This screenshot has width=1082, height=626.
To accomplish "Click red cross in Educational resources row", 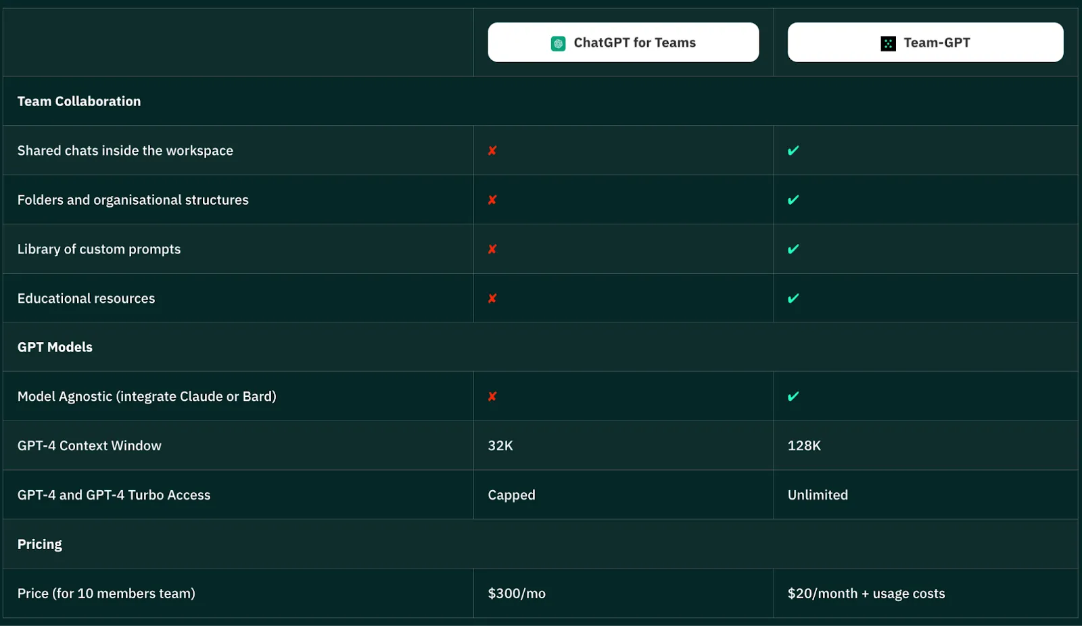I will coord(492,298).
